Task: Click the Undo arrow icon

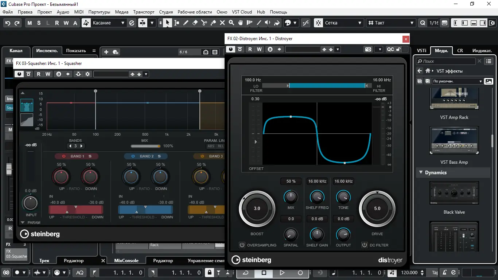Action: pos(8,23)
